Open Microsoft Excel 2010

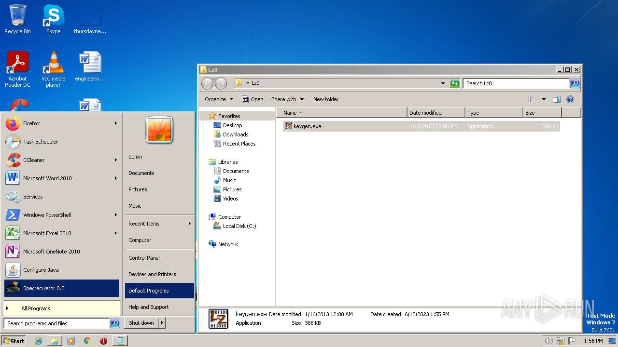coord(62,233)
